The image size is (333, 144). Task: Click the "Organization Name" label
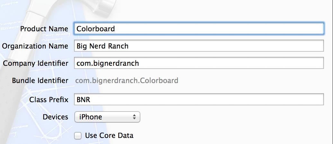[35, 46]
